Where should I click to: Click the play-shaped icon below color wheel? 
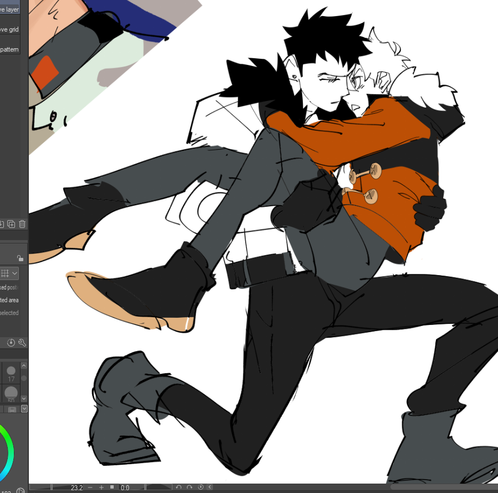tap(21, 490)
